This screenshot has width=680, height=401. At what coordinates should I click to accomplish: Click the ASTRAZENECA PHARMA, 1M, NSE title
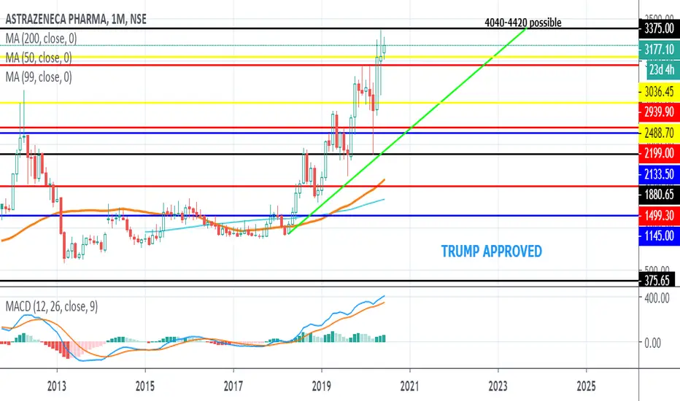(76, 19)
